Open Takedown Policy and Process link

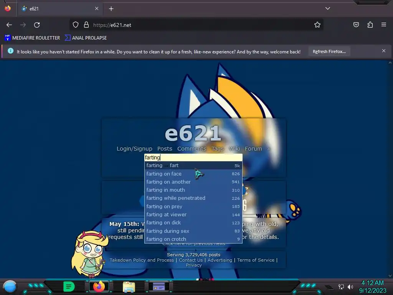click(x=142, y=260)
